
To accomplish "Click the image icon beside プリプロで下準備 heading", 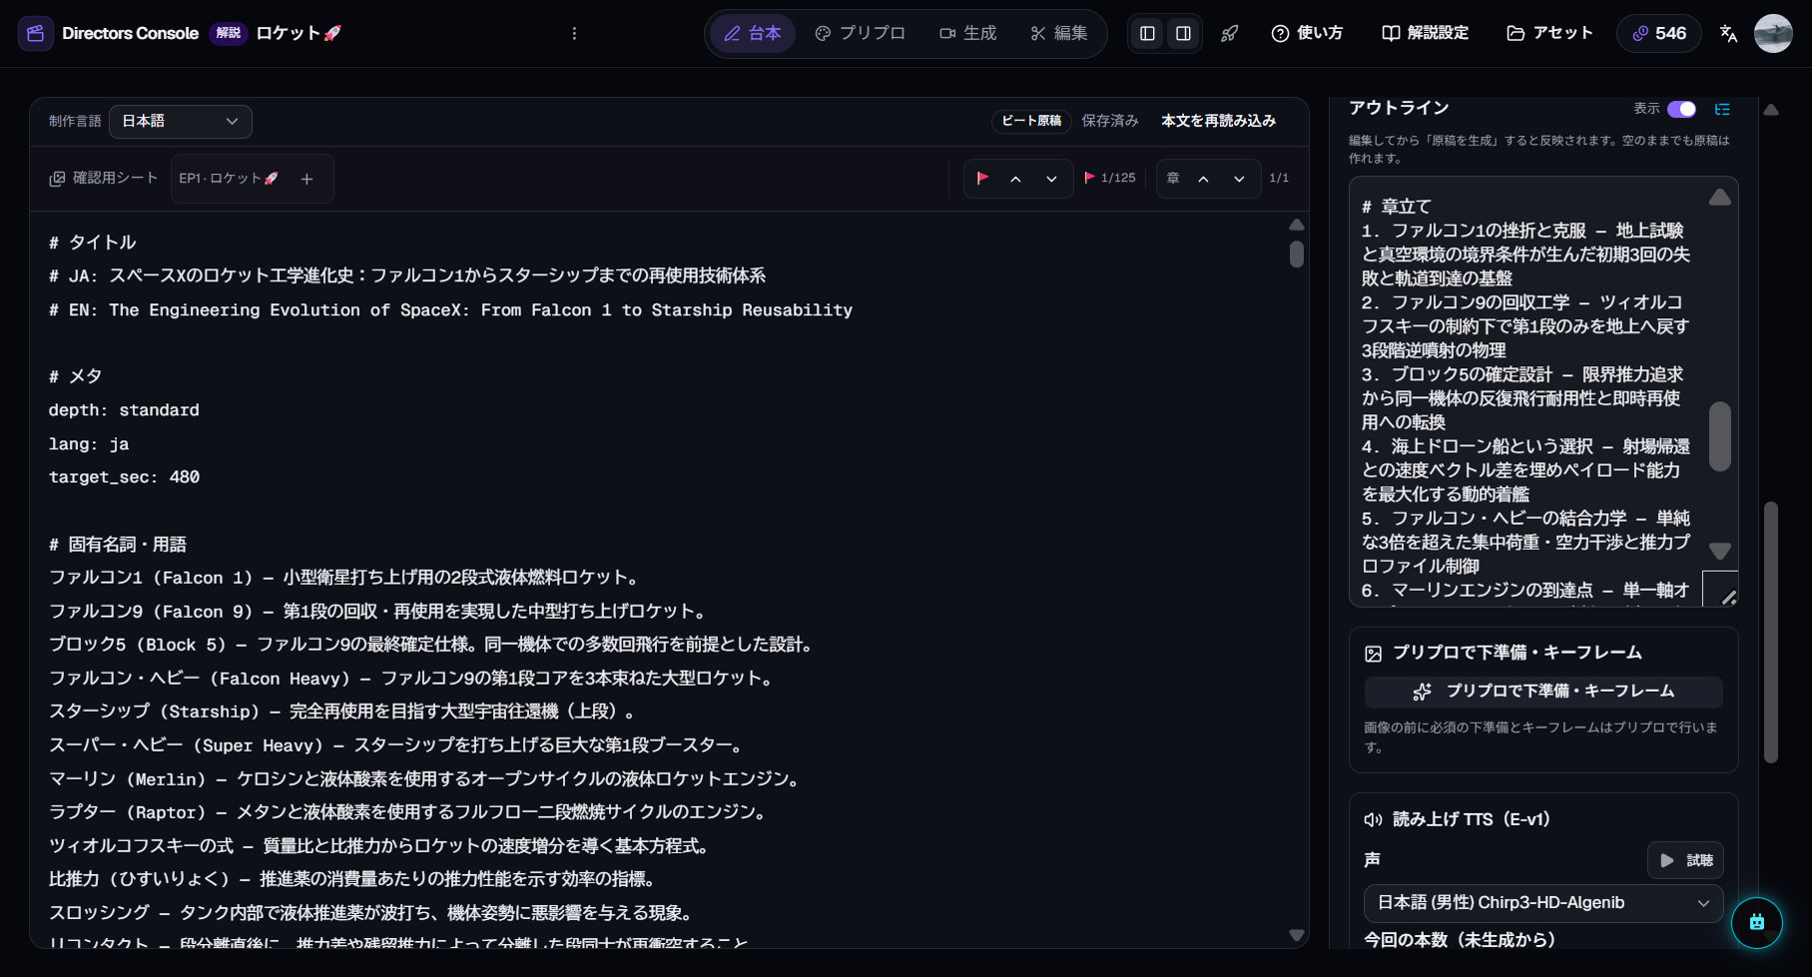I will tap(1374, 654).
